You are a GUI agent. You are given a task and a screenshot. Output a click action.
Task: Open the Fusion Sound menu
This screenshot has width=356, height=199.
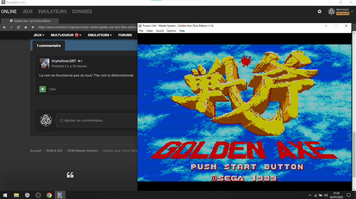click(159, 31)
